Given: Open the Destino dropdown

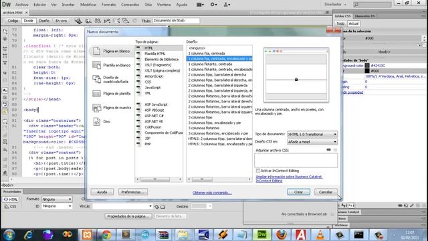Looking at the screenshot, I should tap(201, 206).
